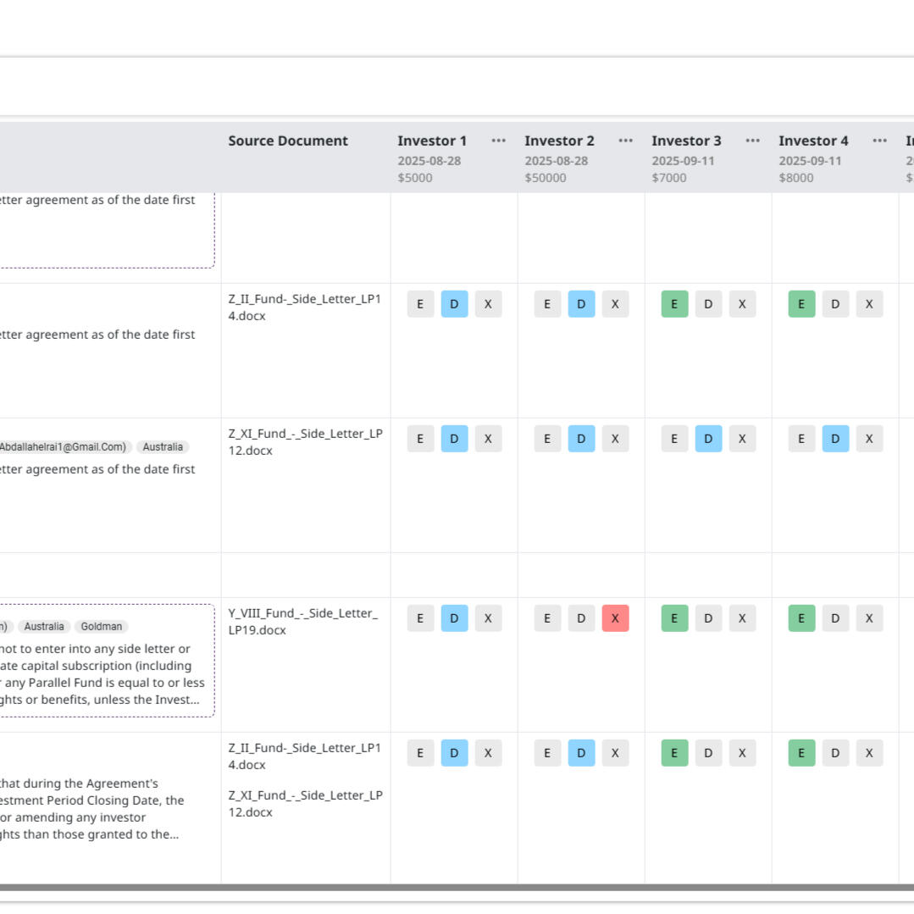Open the three-dot menu for Investor 2

click(625, 141)
